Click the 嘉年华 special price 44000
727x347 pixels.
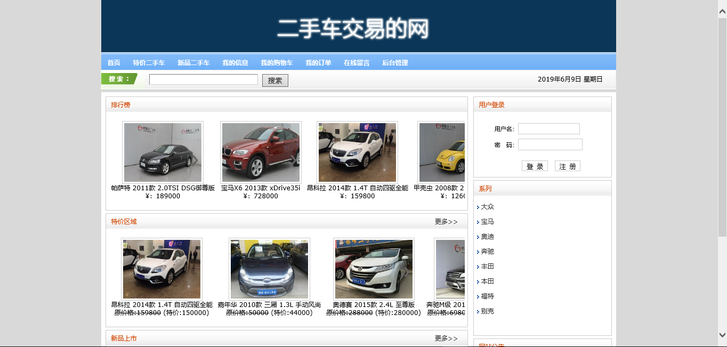(292, 313)
